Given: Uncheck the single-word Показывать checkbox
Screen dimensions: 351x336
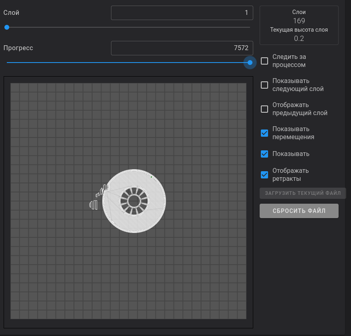Looking at the screenshot, I should [x=264, y=154].
